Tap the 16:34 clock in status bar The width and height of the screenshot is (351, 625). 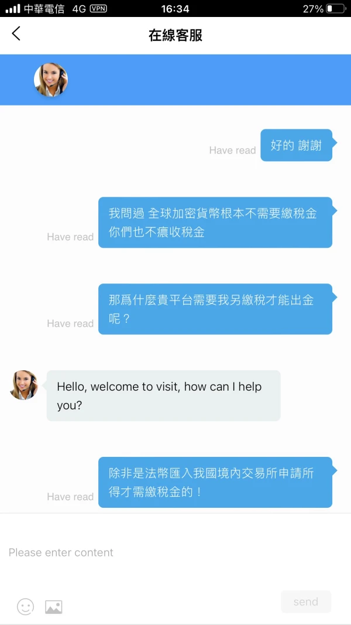tap(175, 9)
